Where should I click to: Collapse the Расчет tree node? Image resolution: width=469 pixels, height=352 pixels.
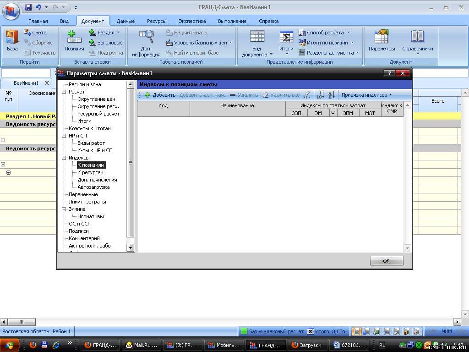click(x=65, y=92)
